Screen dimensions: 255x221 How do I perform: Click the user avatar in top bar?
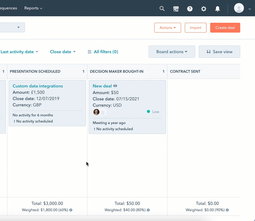[239, 8]
